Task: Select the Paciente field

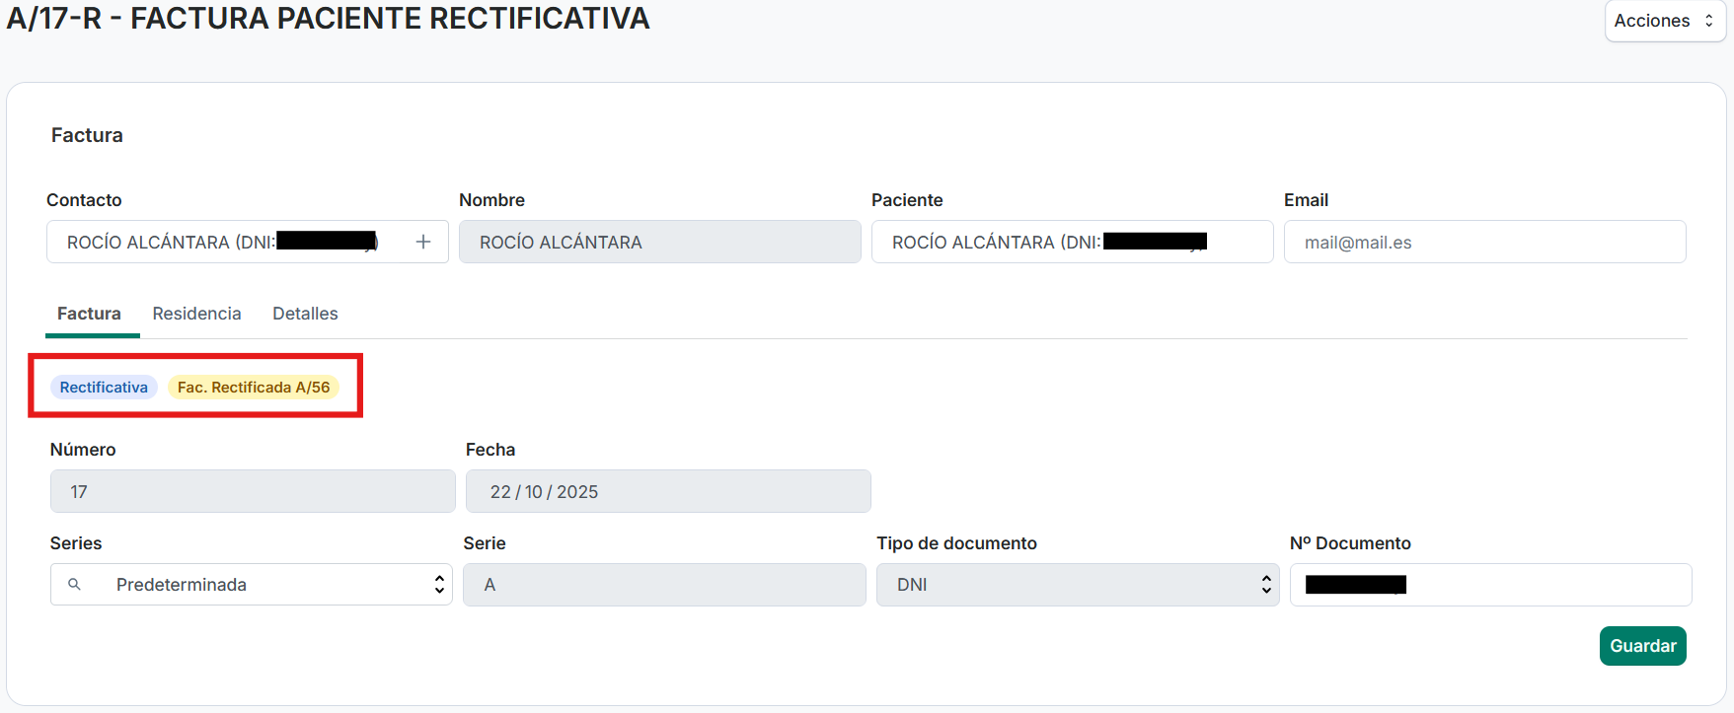Action: 1071,242
